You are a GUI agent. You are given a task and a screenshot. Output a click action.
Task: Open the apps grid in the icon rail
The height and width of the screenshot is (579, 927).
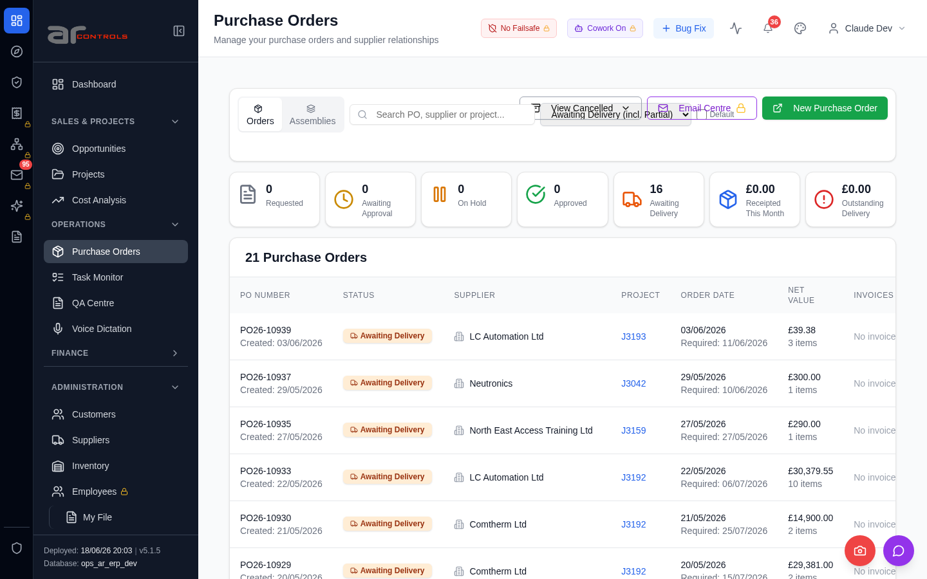(x=17, y=21)
